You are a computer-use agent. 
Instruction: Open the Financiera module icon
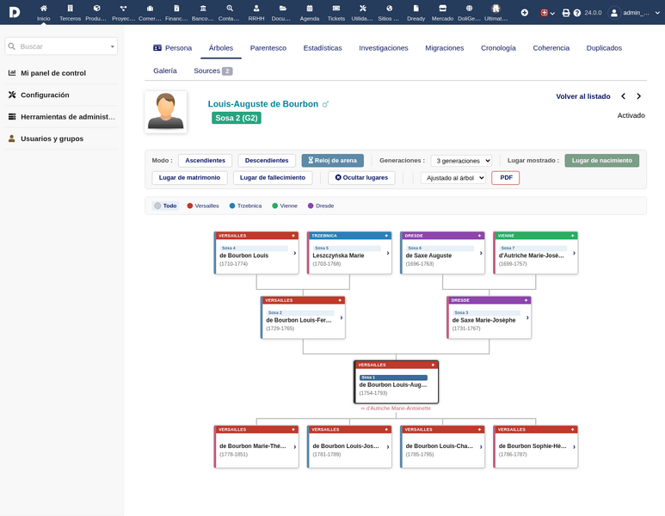[176, 8]
